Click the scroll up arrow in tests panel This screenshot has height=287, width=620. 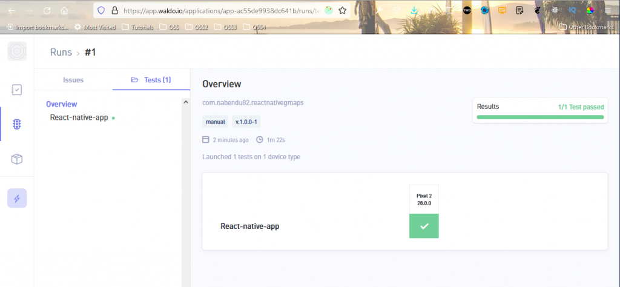tap(185, 102)
